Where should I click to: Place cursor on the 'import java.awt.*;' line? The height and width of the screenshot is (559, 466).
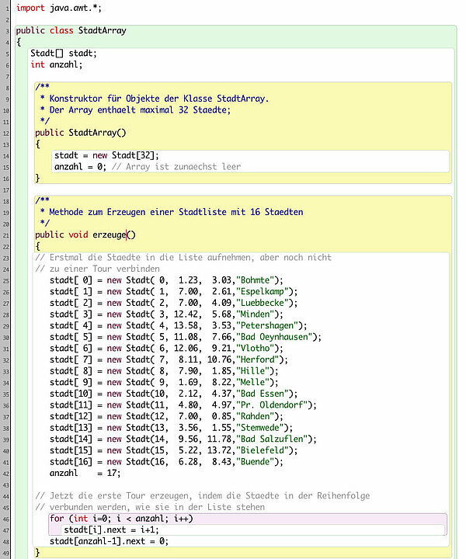point(58,8)
